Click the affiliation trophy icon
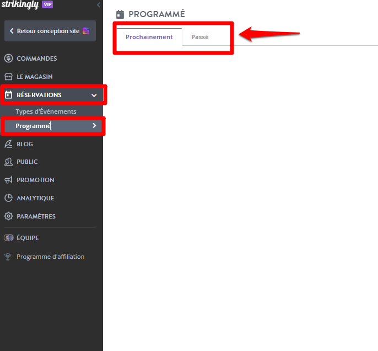 tap(8, 257)
